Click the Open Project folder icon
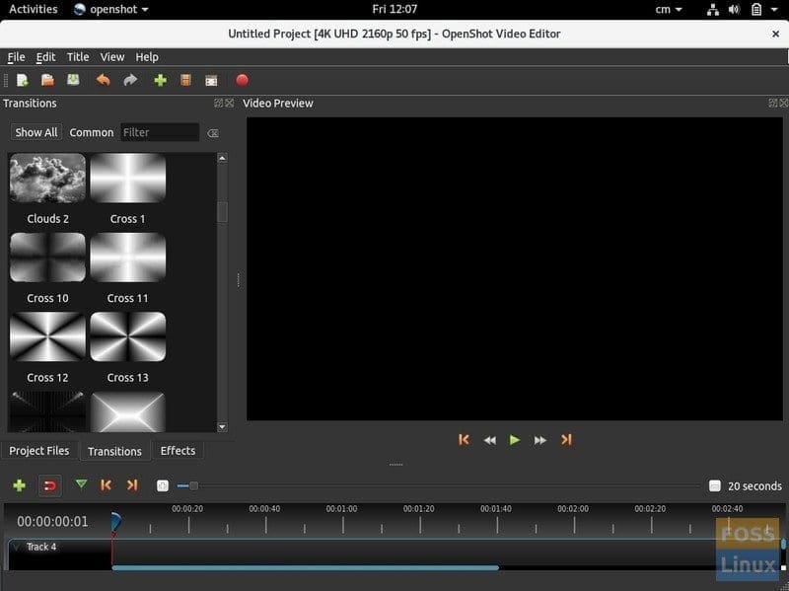This screenshot has height=591, width=789. [47, 80]
